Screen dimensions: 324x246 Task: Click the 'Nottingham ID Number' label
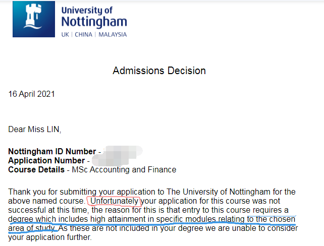(52, 151)
